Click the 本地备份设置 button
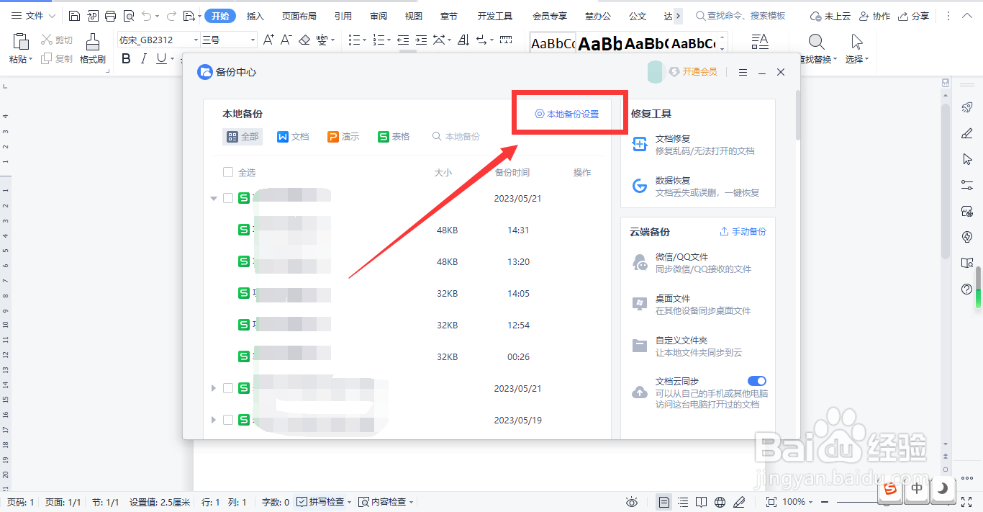Image resolution: width=983 pixels, height=512 pixels. 569,113
